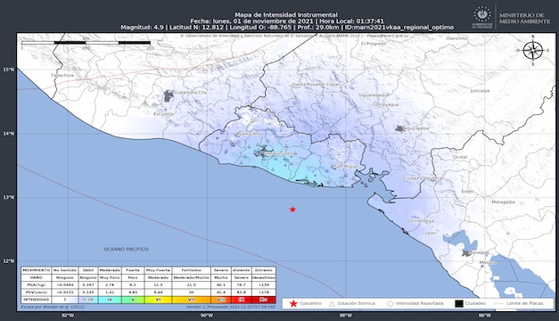Click the Estación Sísmica triangle legend icon

click(x=332, y=304)
